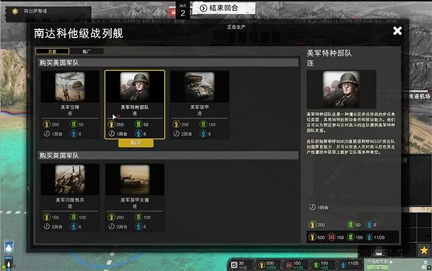Click the 回合 2 turn counter

(183, 11)
